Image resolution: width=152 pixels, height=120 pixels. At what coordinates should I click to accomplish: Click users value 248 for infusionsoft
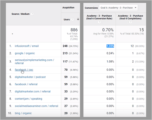point(65,46)
